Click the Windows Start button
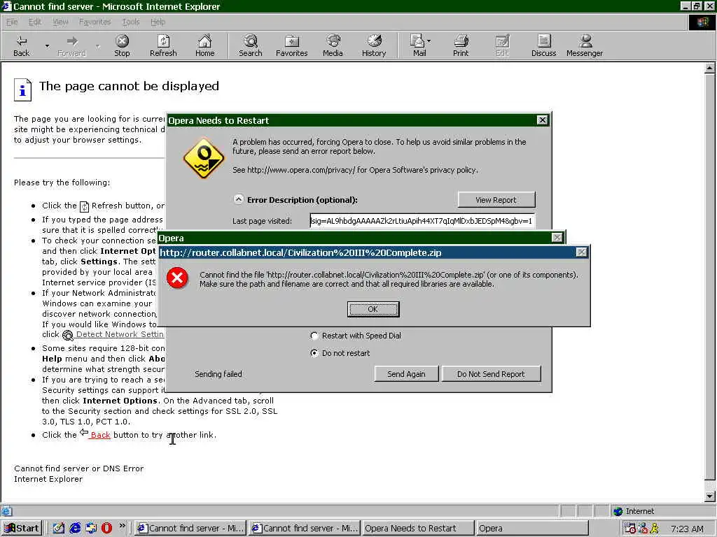Screen dimensions: 717x537 pos(22,529)
